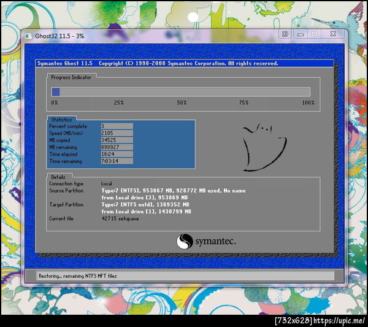The image size is (368, 327).
Task: Click the 'symantec.' wordmark text
Action: point(215,241)
